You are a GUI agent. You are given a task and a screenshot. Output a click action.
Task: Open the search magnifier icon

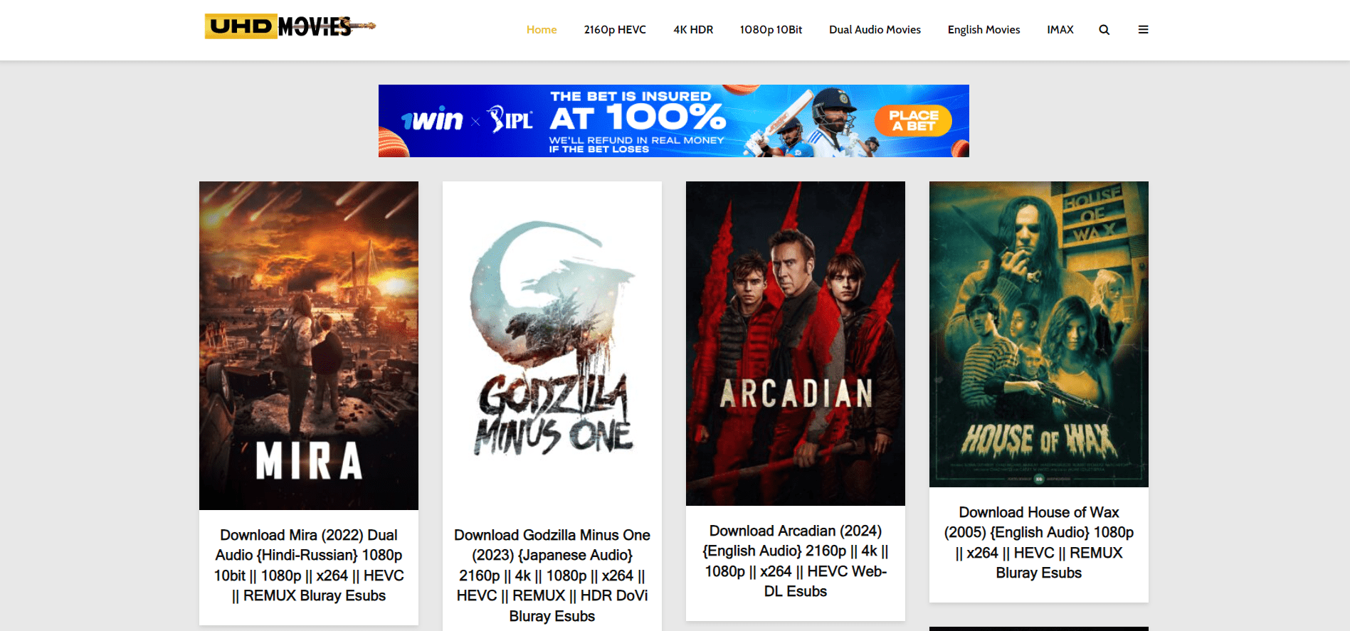(1104, 30)
